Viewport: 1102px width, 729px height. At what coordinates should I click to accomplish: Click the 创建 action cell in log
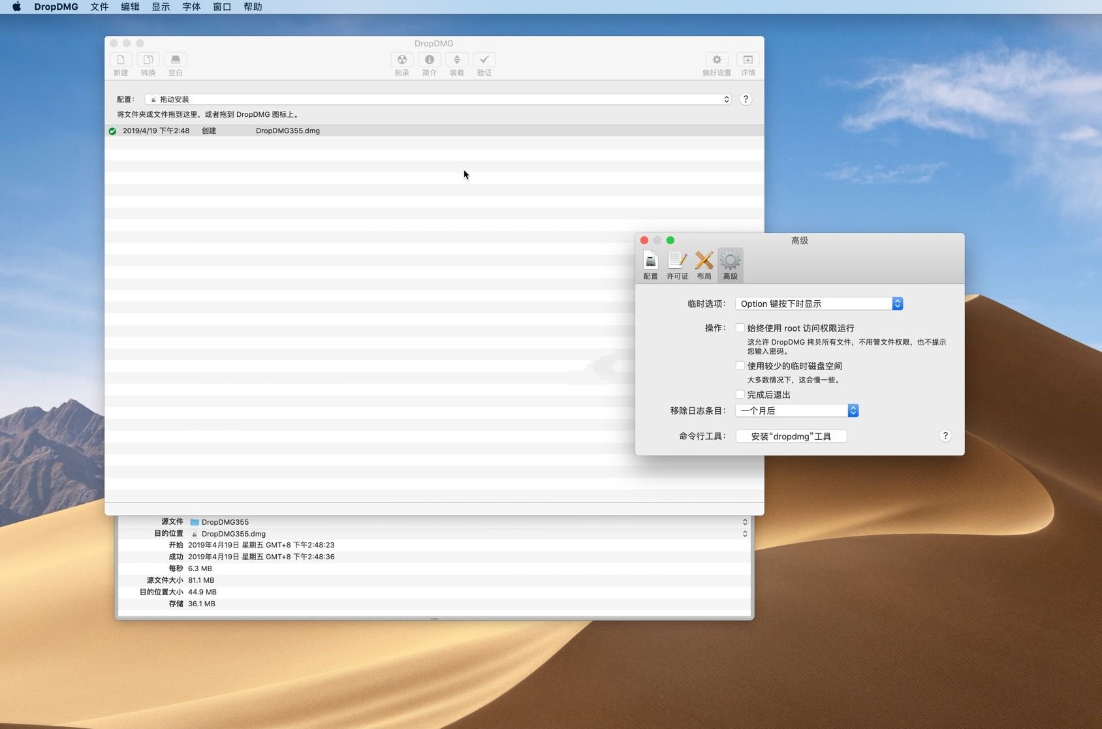209,131
